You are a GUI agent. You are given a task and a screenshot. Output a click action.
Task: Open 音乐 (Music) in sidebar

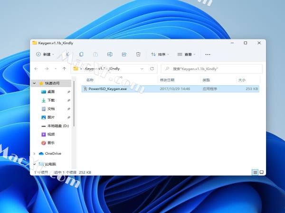coord(51,143)
